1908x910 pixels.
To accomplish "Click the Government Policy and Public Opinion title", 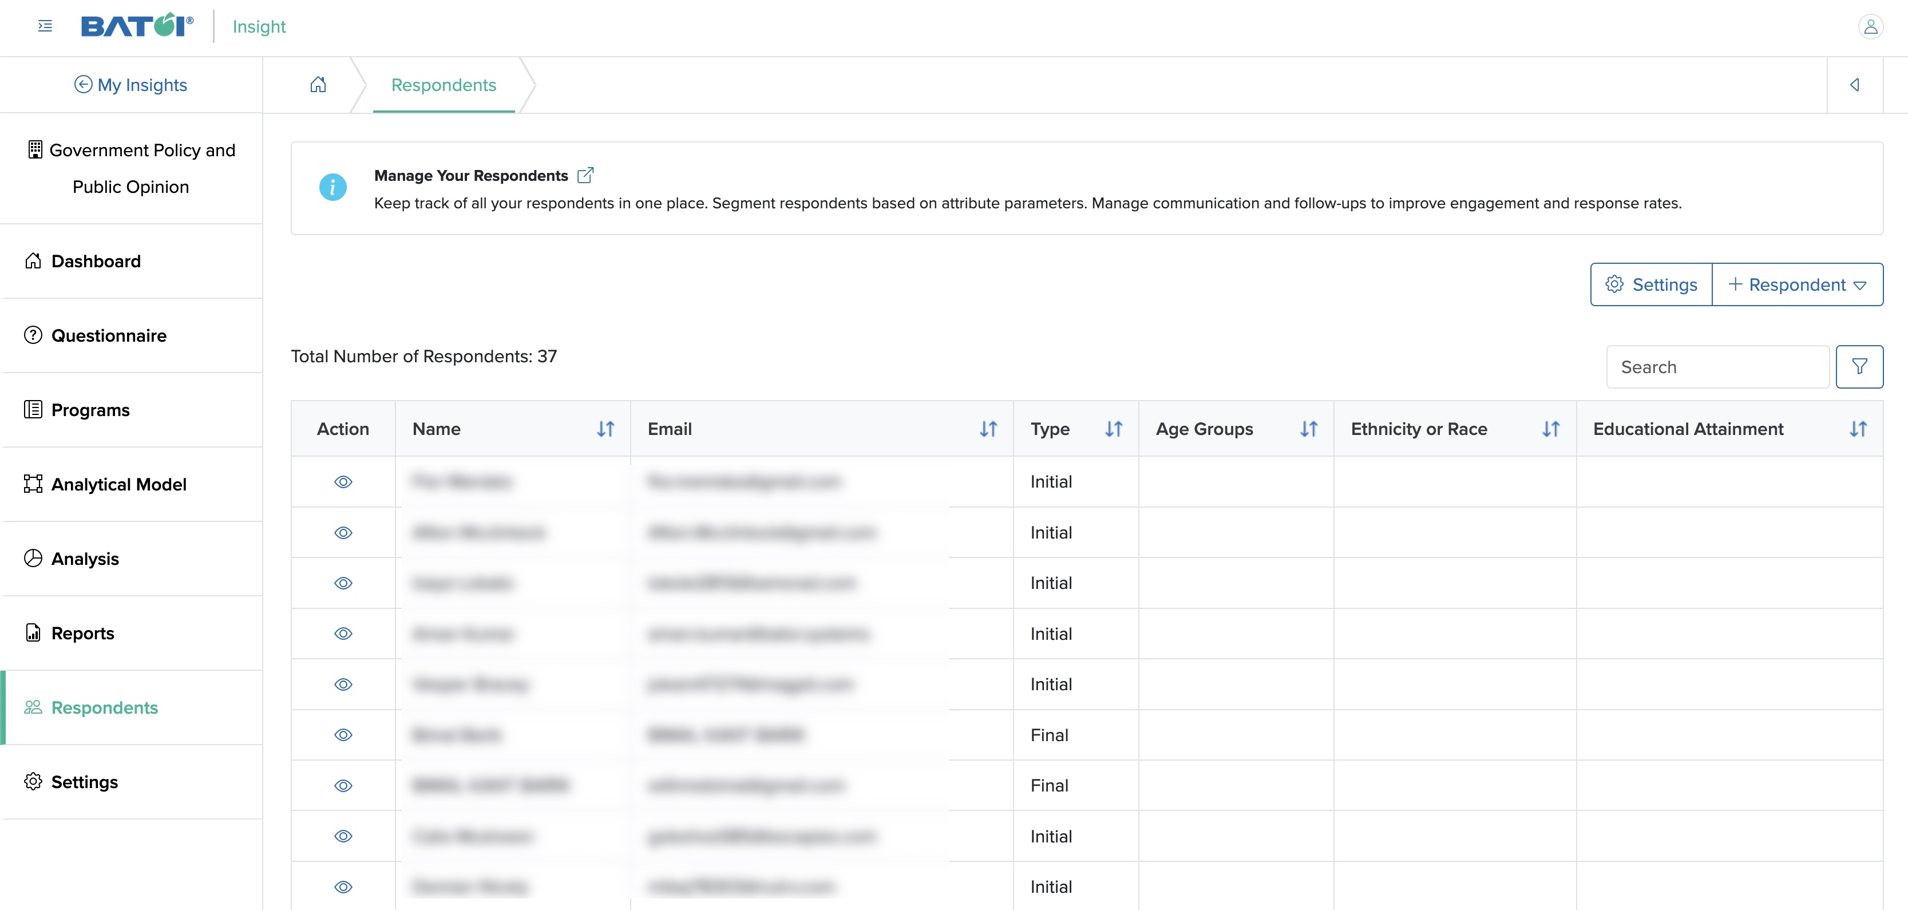I will pyautogui.click(x=131, y=168).
